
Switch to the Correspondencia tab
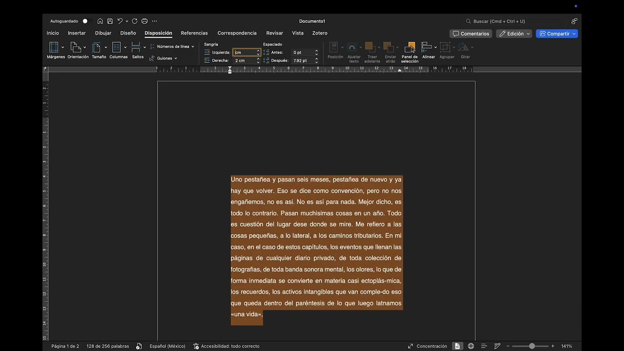coord(237,33)
